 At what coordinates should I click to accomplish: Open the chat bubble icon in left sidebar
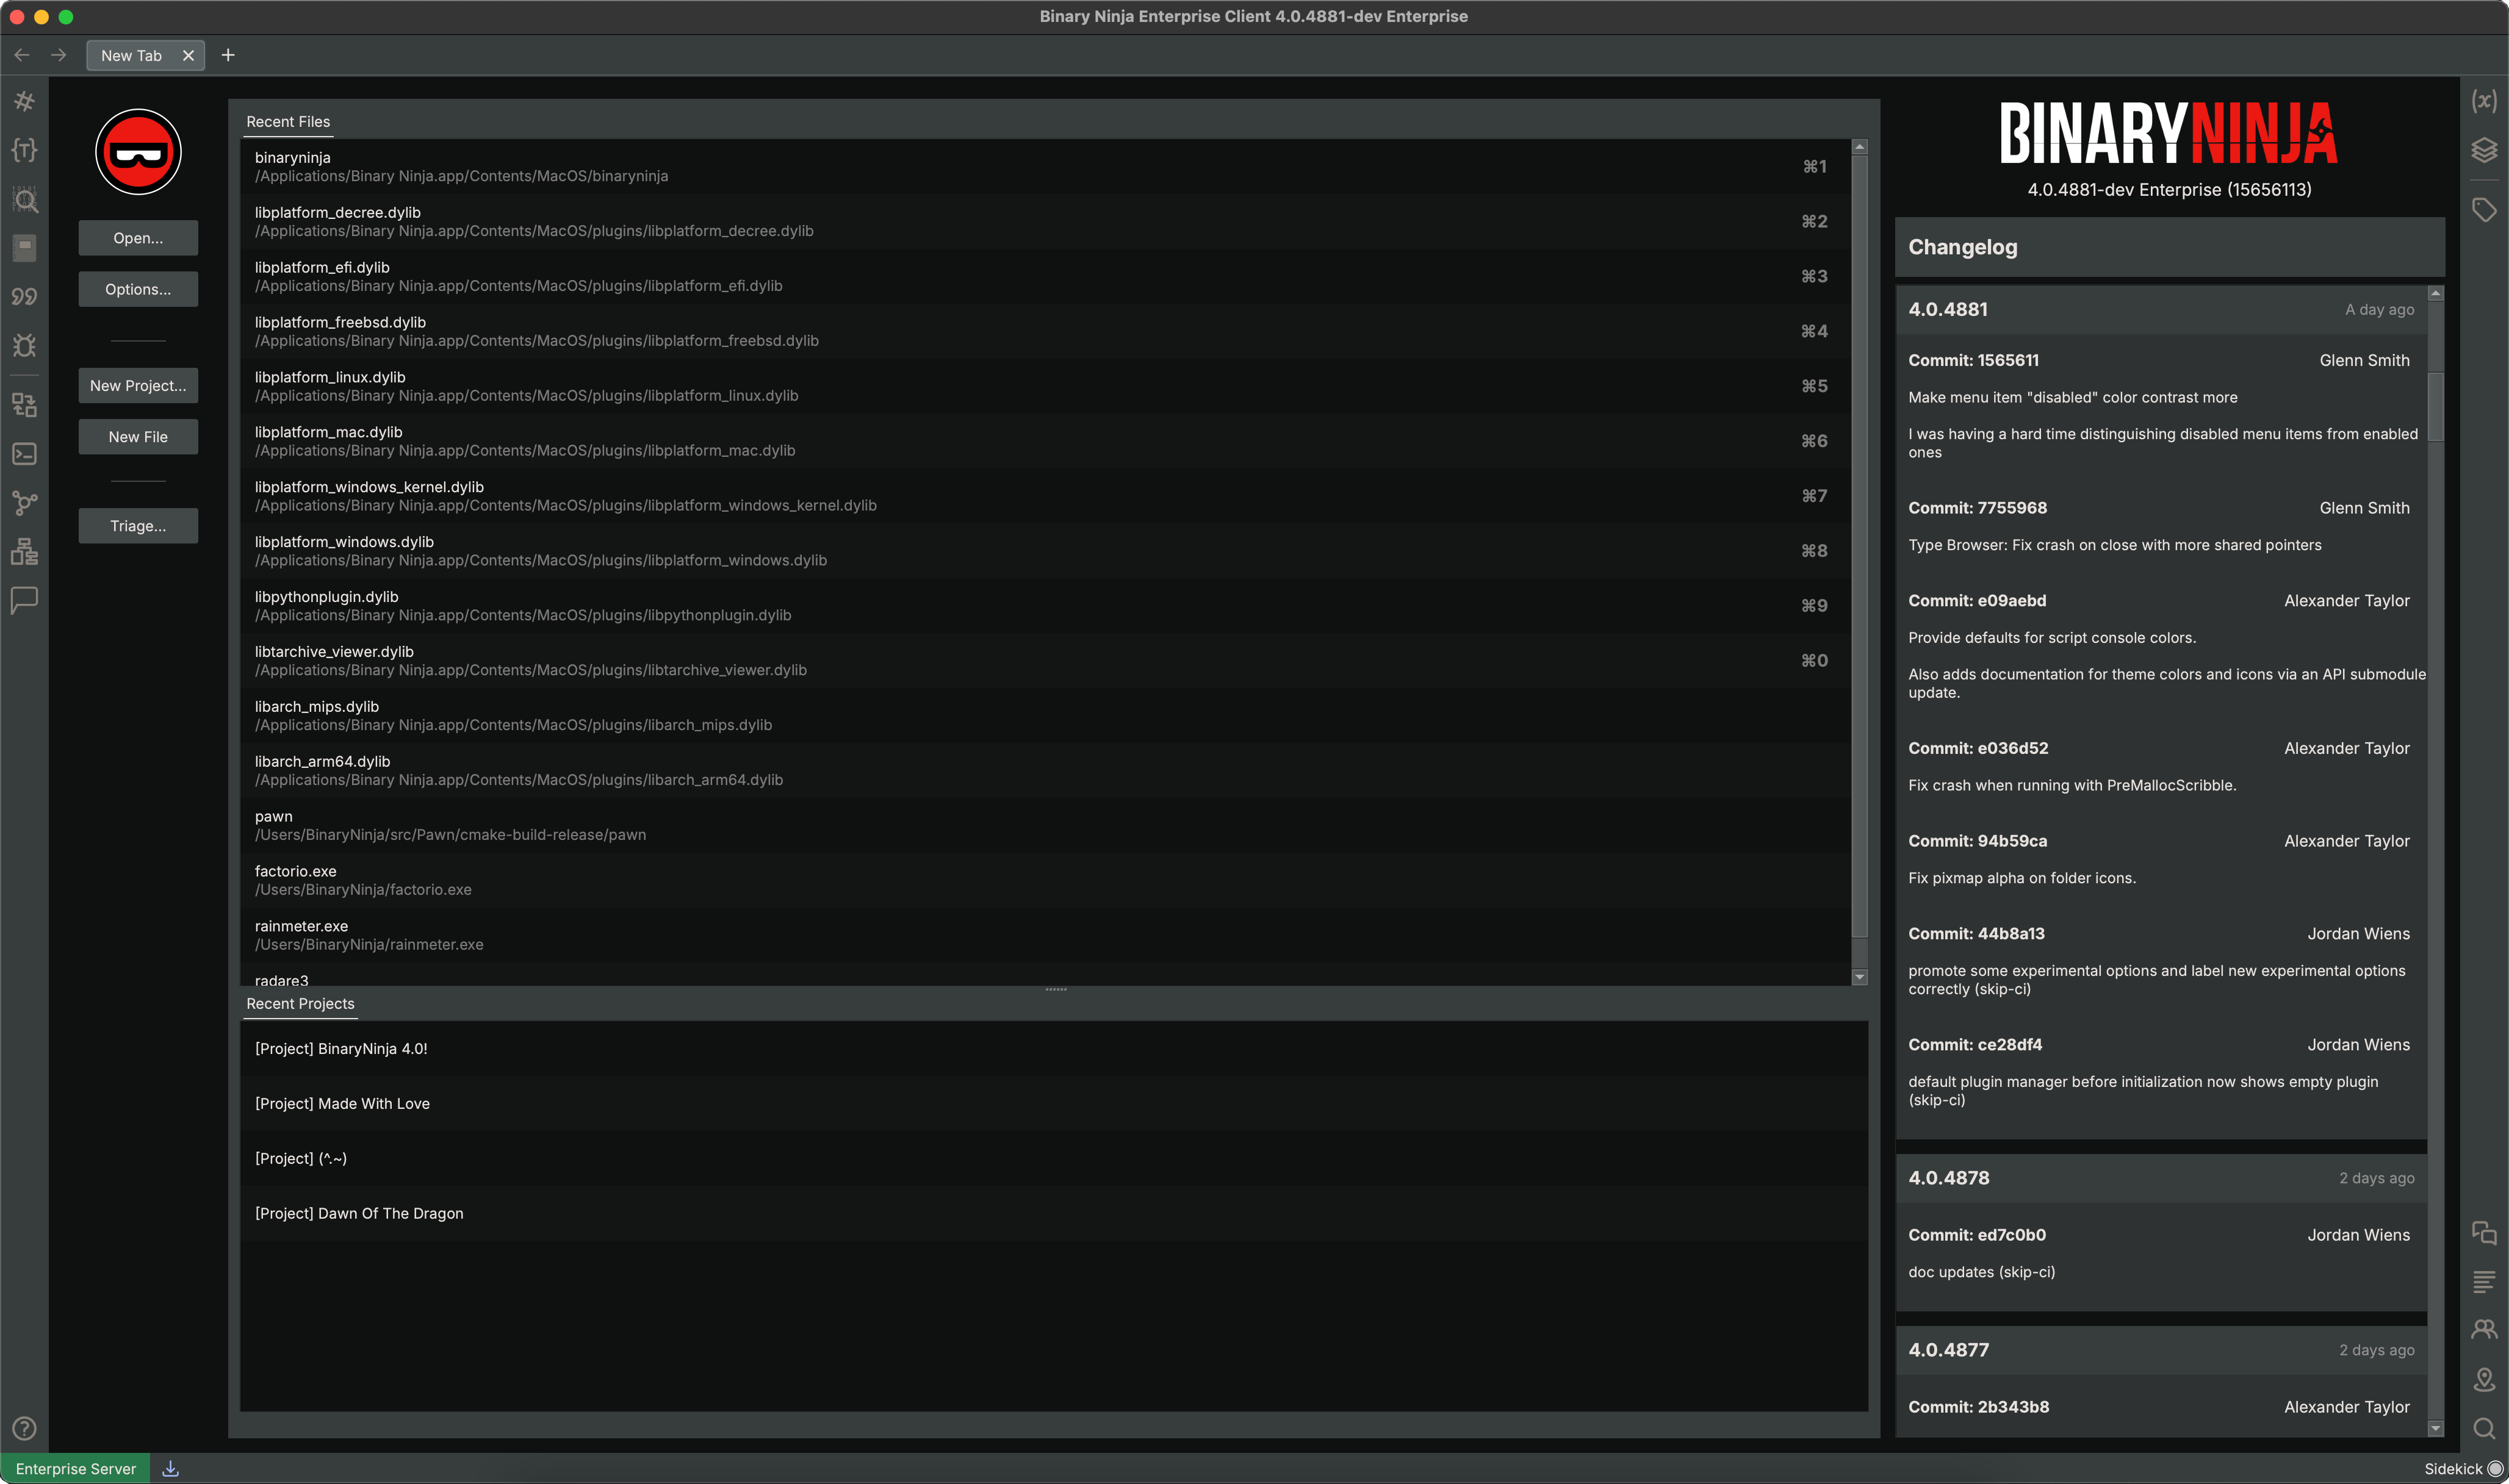[24, 600]
